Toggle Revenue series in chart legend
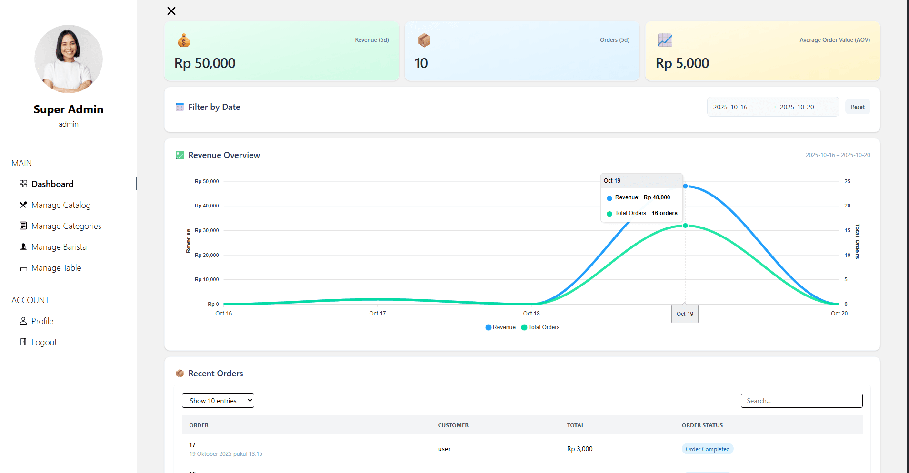Screen dimensions: 909x473 pyautogui.click(x=500, y=327)
